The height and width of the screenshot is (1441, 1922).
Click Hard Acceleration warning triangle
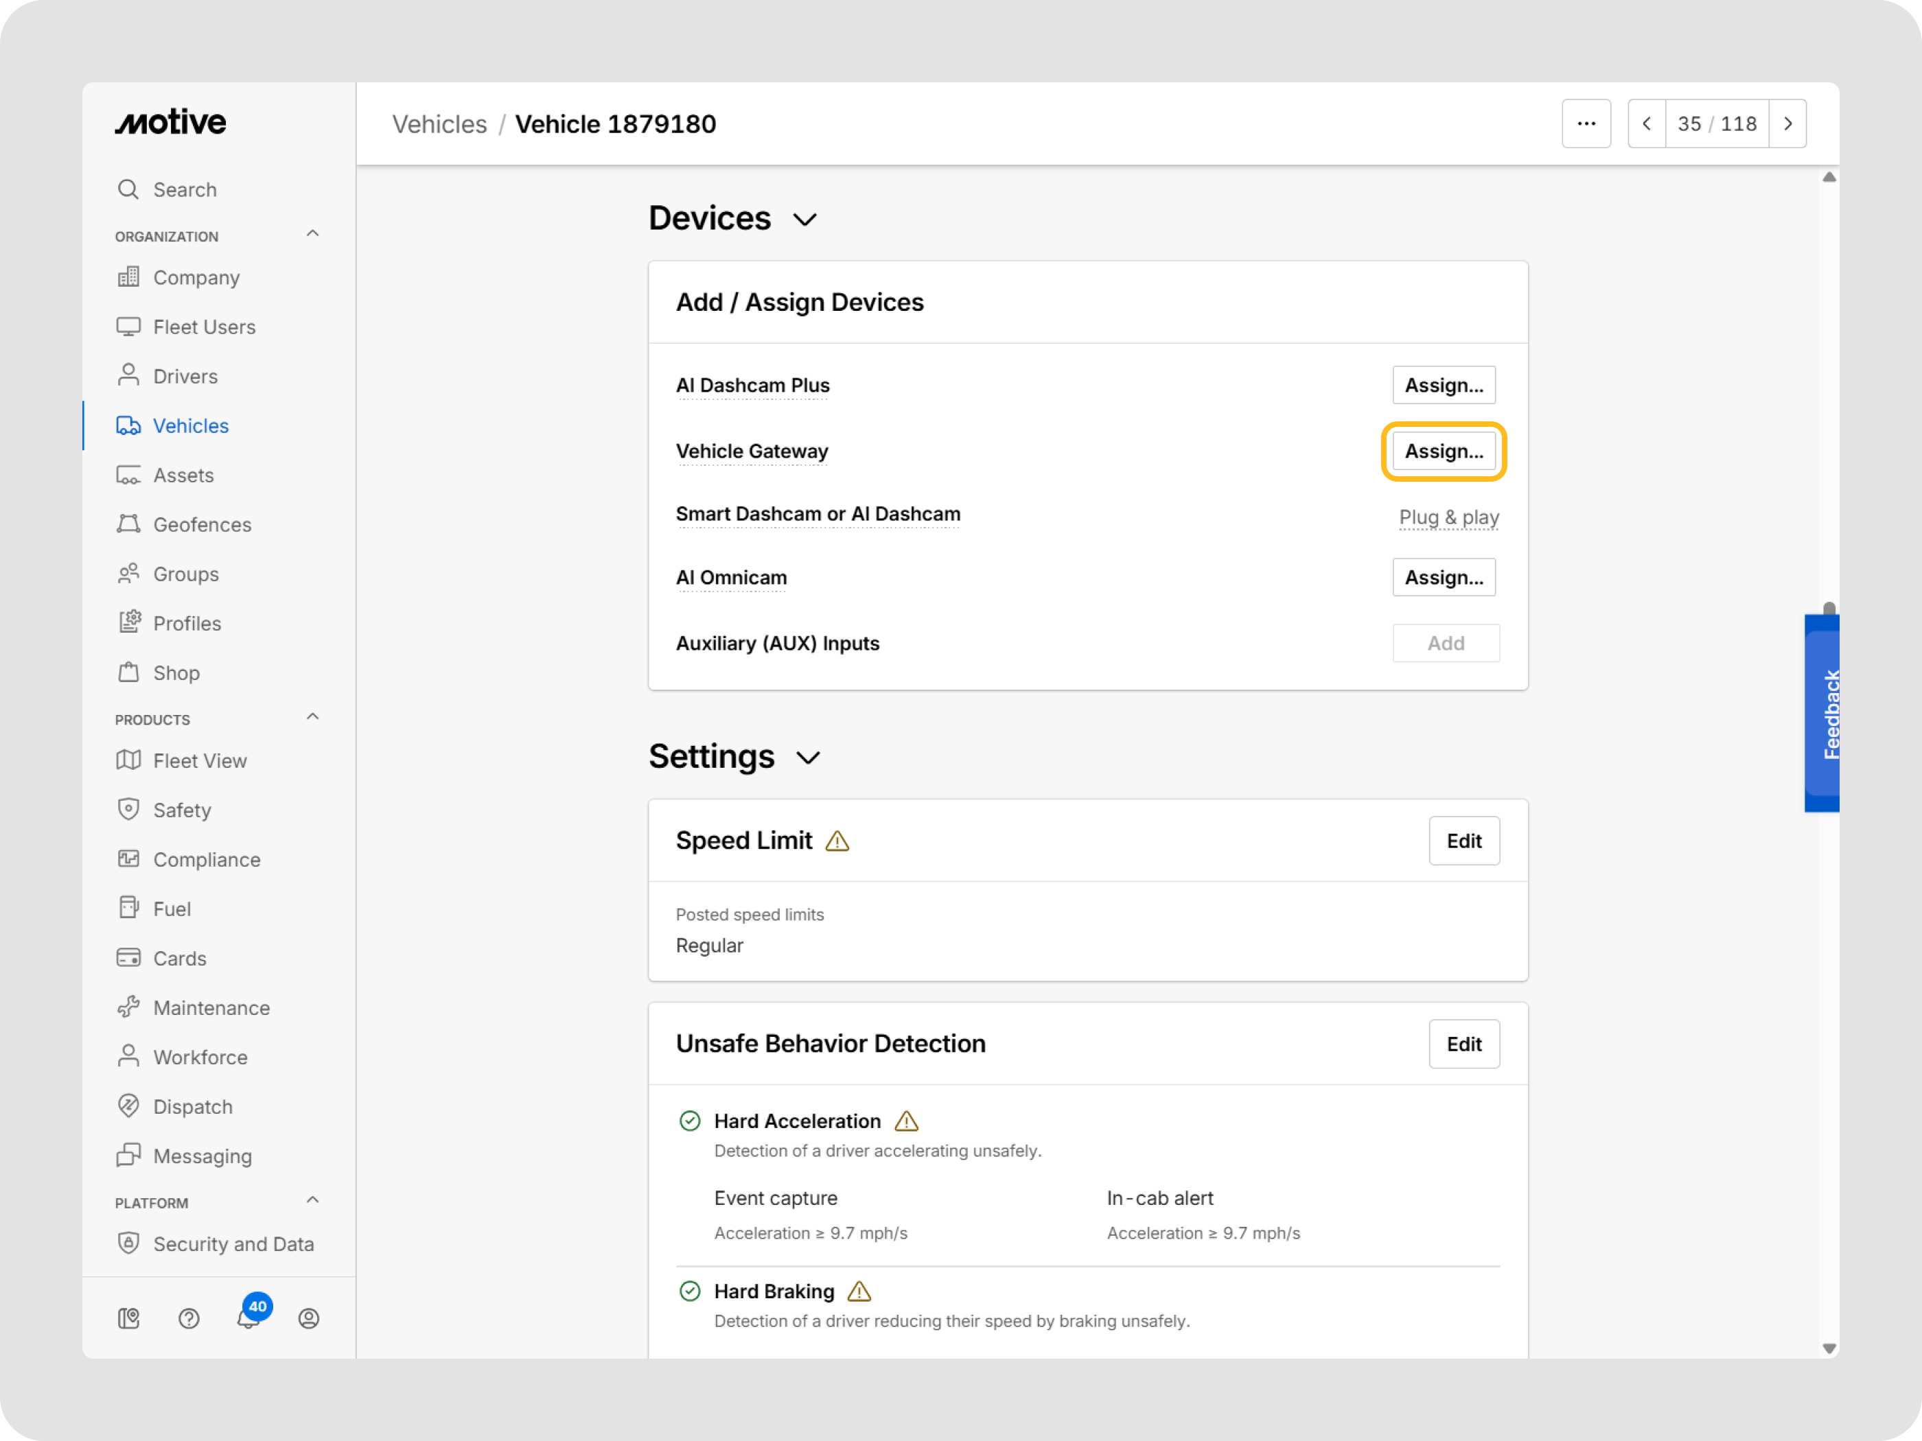pos(906,1121)
